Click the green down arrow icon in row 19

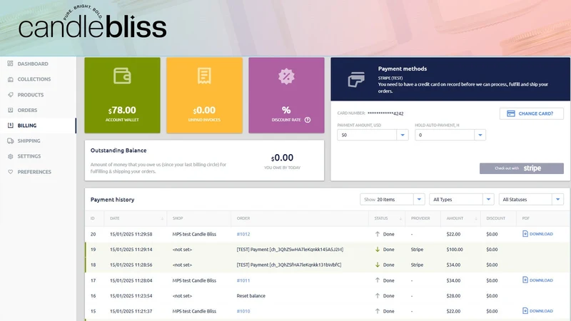click(378, 249)
